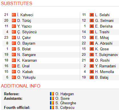Screen dimensions: 119x110
Task: Open assistant O. Șovre profile
Action: 62,99
